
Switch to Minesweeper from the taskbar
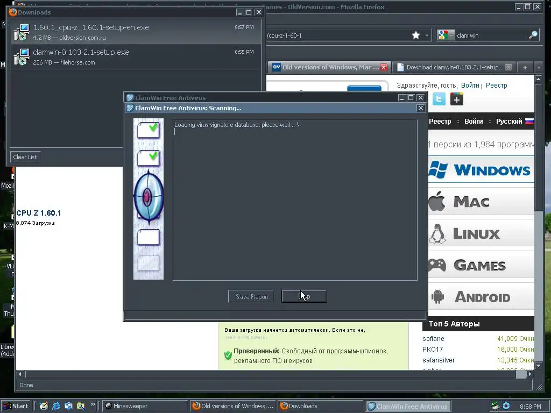pyautogui.click(x=145, y=407)
